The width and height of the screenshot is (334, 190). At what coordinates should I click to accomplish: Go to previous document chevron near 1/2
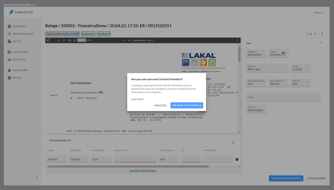point(303,34)
